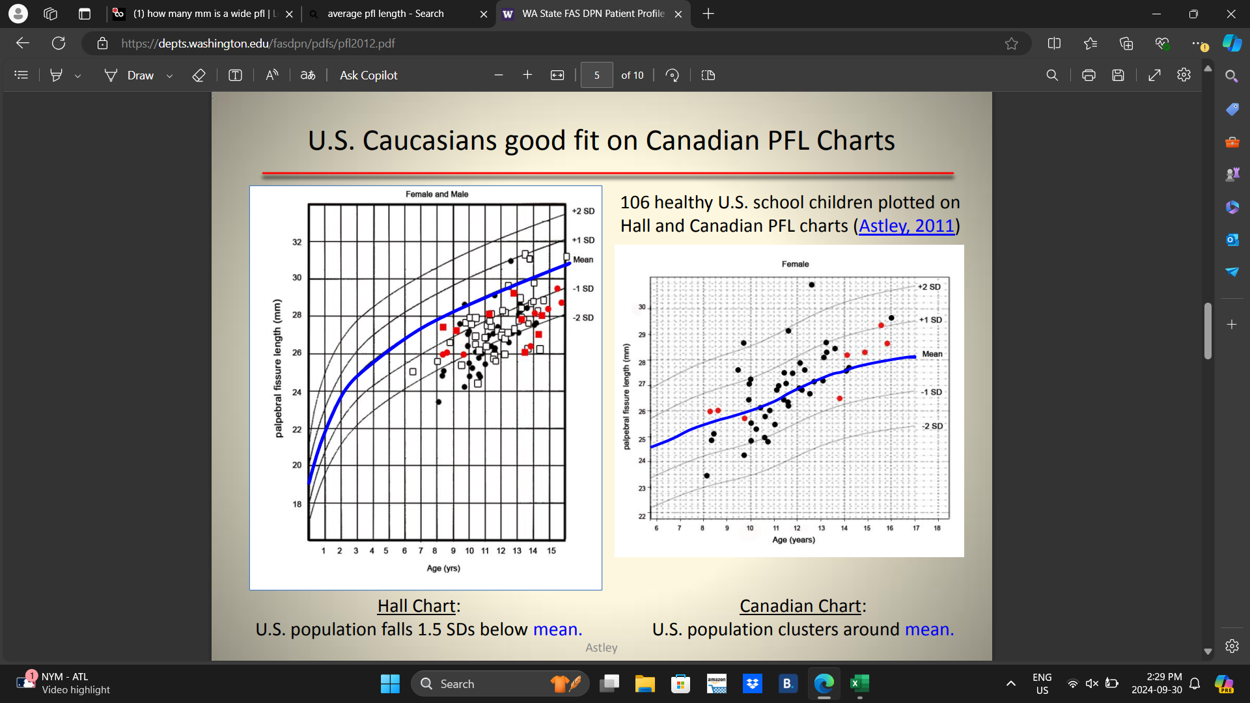
Task: Select the Erase tool
Action: [199, 75]
